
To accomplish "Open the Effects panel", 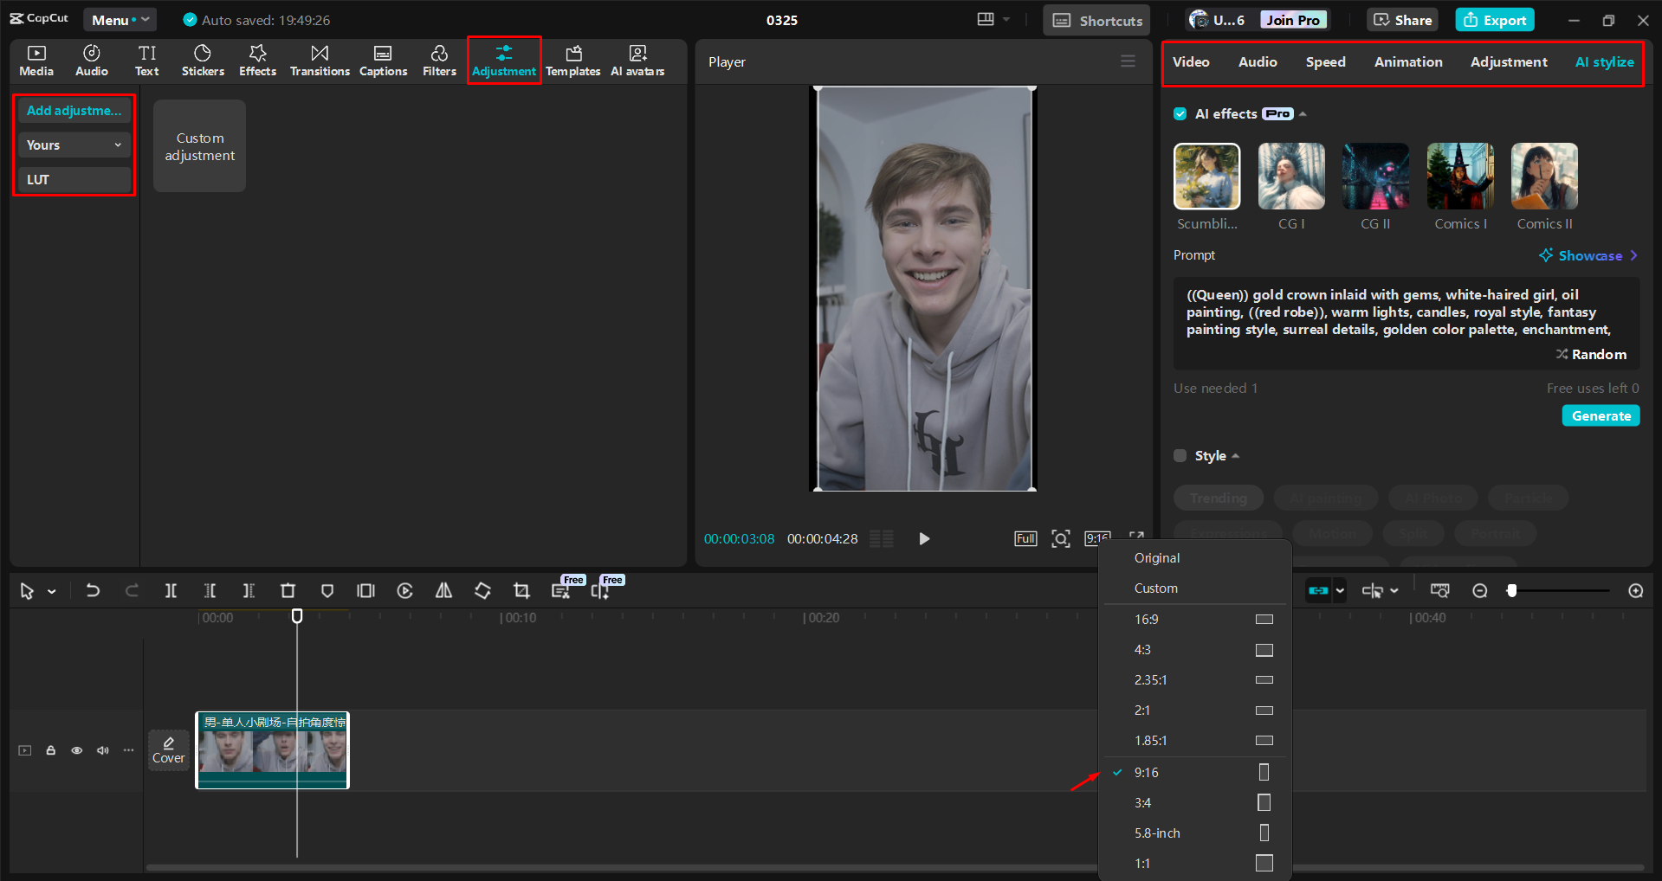I will (x=257, y=60).
